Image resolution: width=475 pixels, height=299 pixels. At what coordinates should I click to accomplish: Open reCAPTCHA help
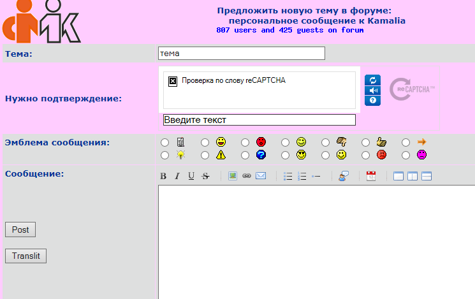click(x=372, y=101)
